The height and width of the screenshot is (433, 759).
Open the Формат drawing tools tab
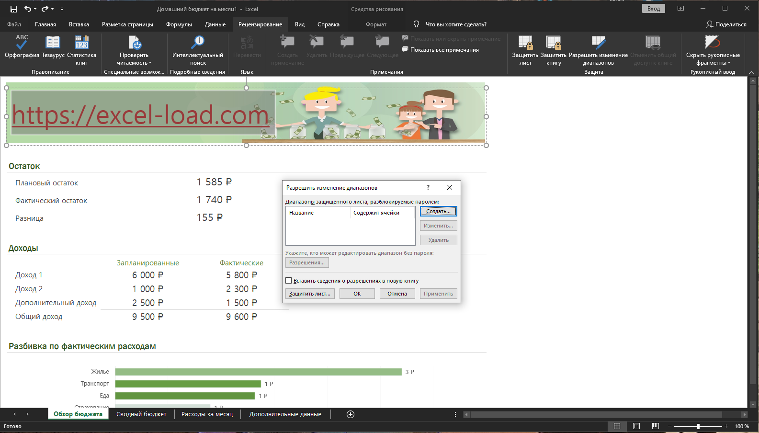[376, 24]
